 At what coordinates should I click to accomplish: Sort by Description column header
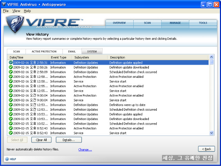pos(158,57)
